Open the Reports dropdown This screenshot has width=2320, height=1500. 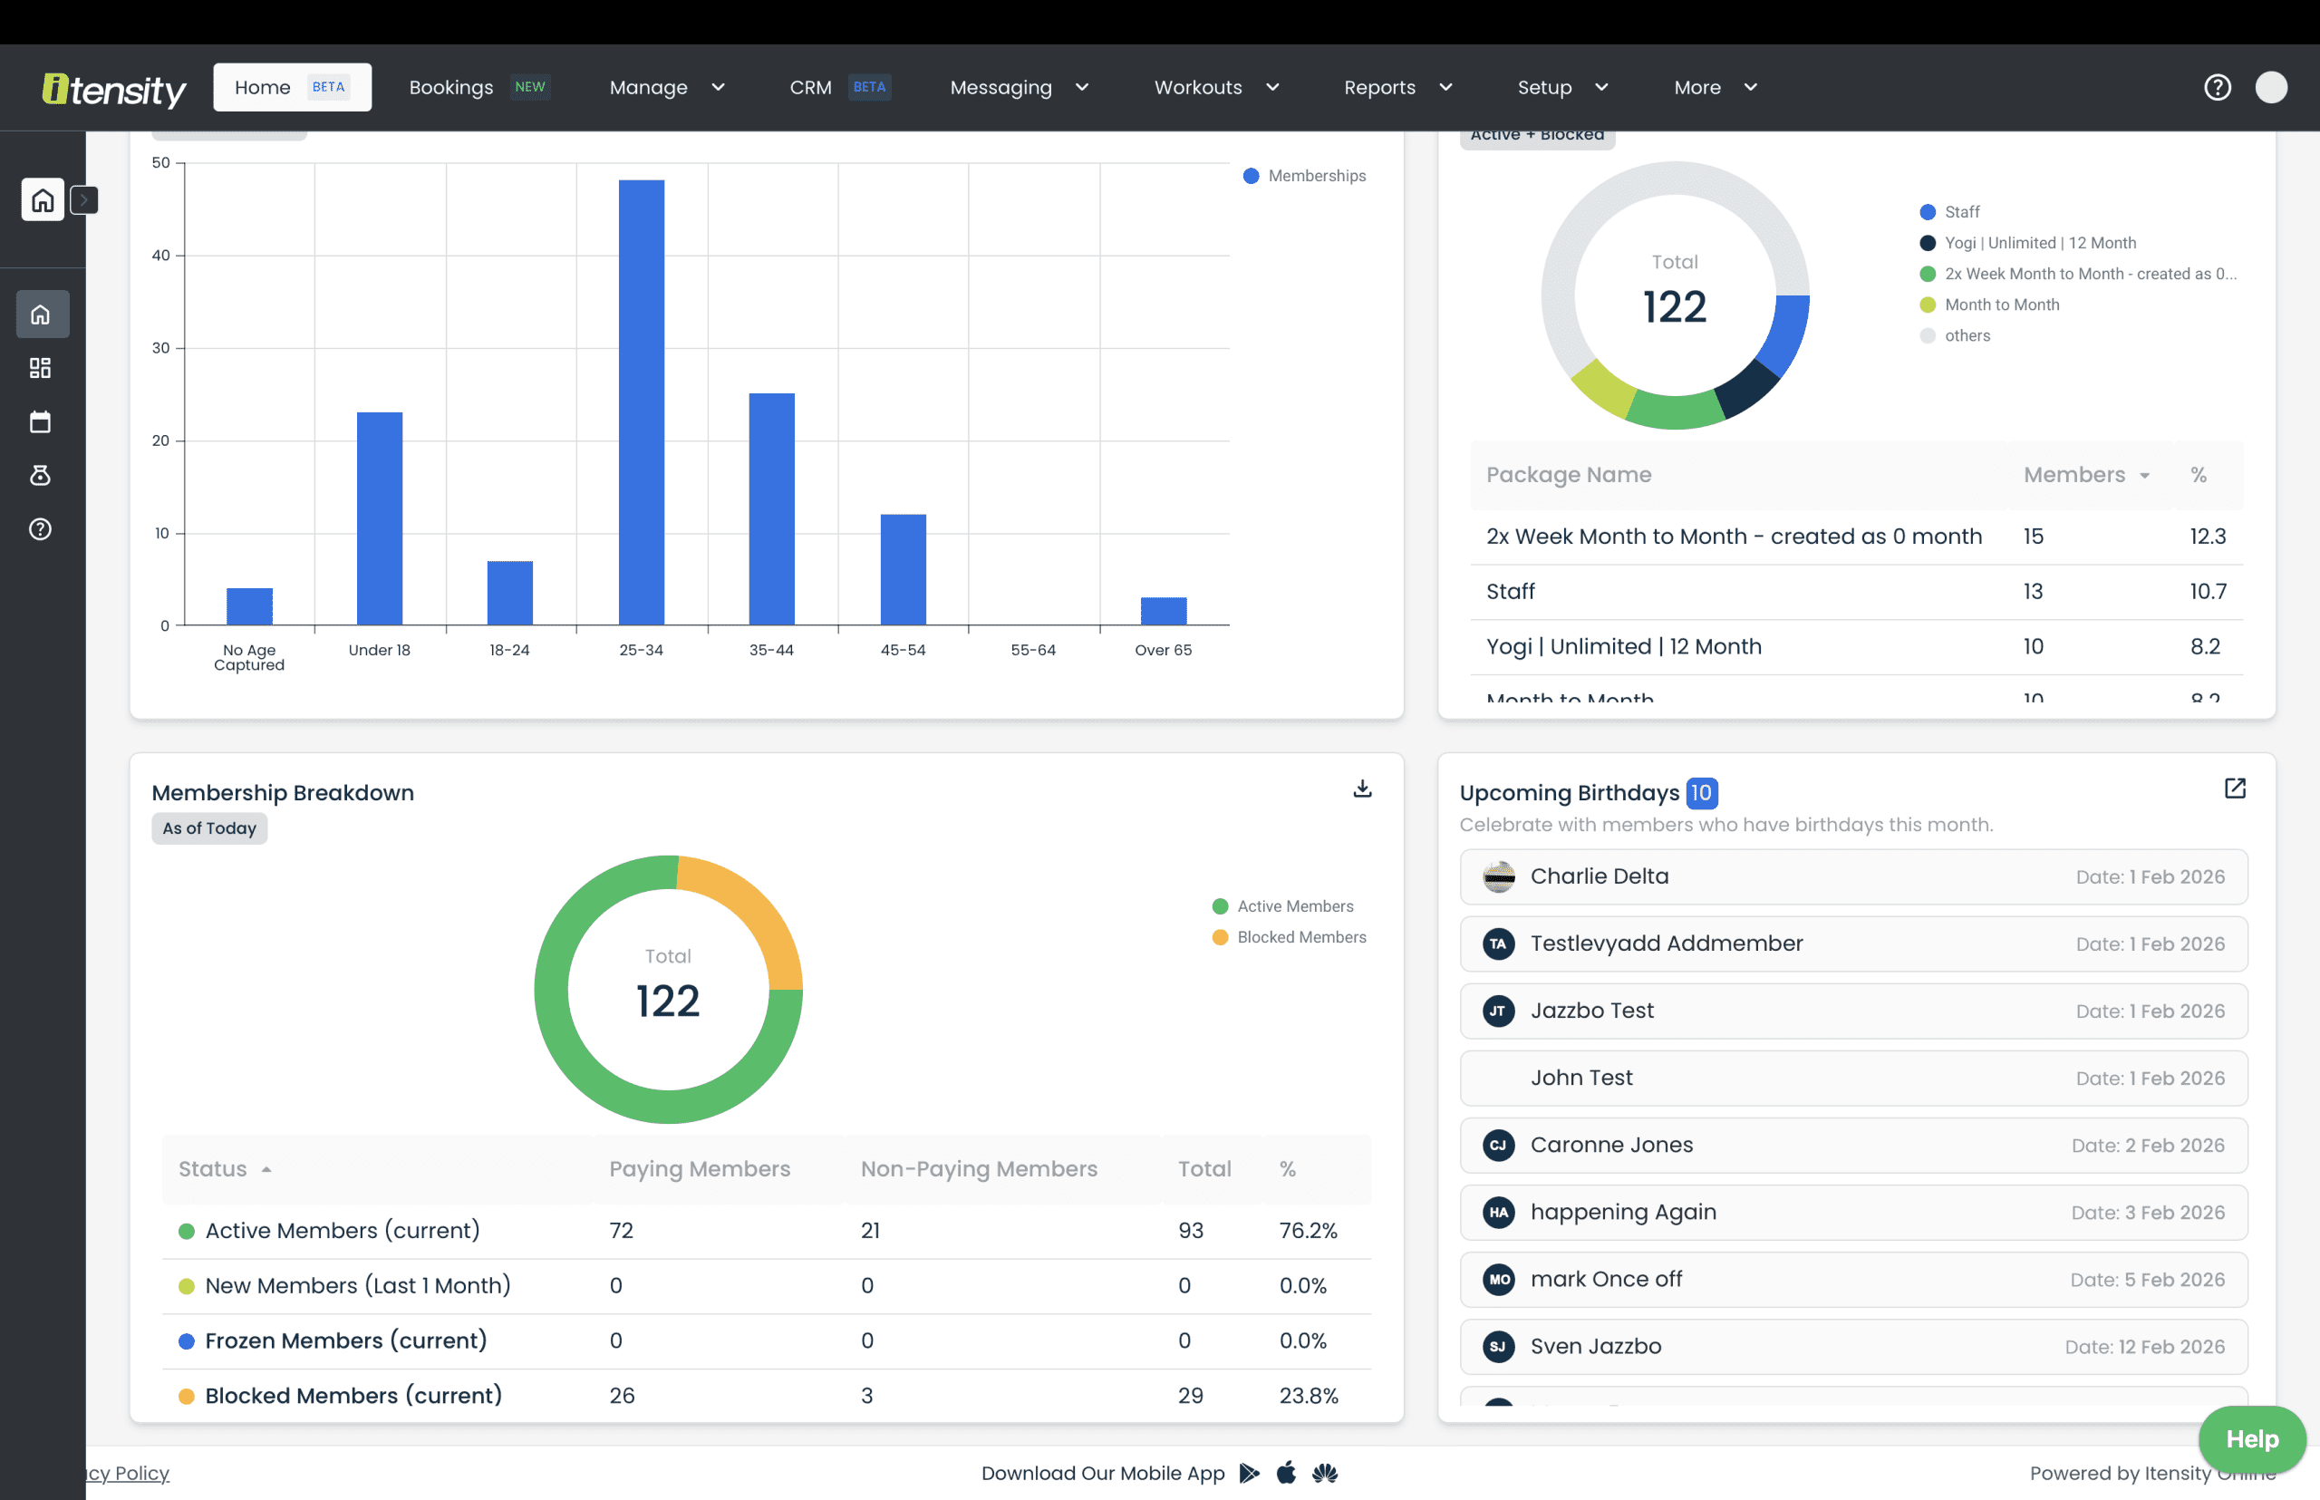point(1396,87)
